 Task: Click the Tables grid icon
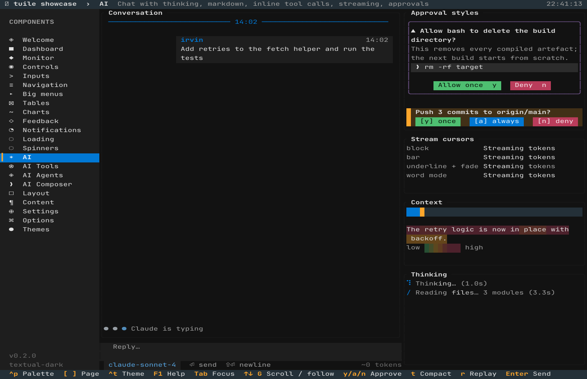(x=11, y=103)
